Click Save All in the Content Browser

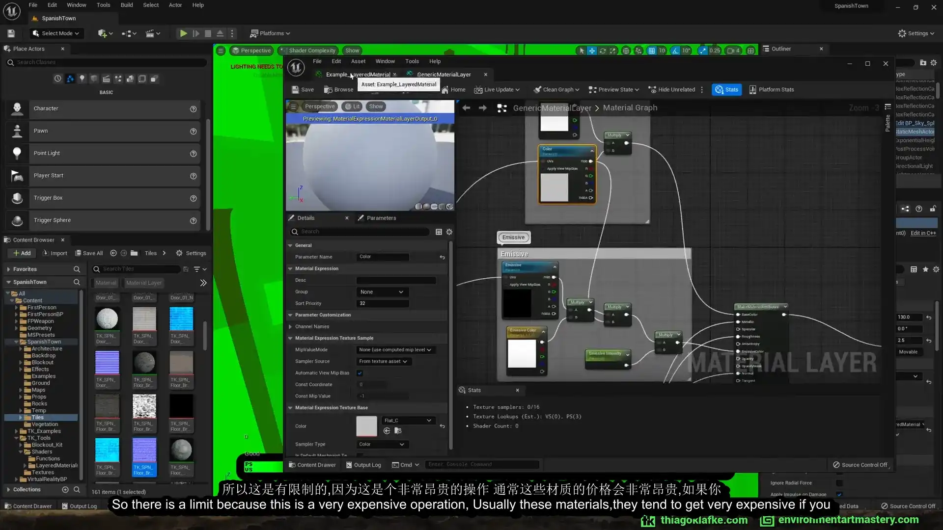point(89,253)
